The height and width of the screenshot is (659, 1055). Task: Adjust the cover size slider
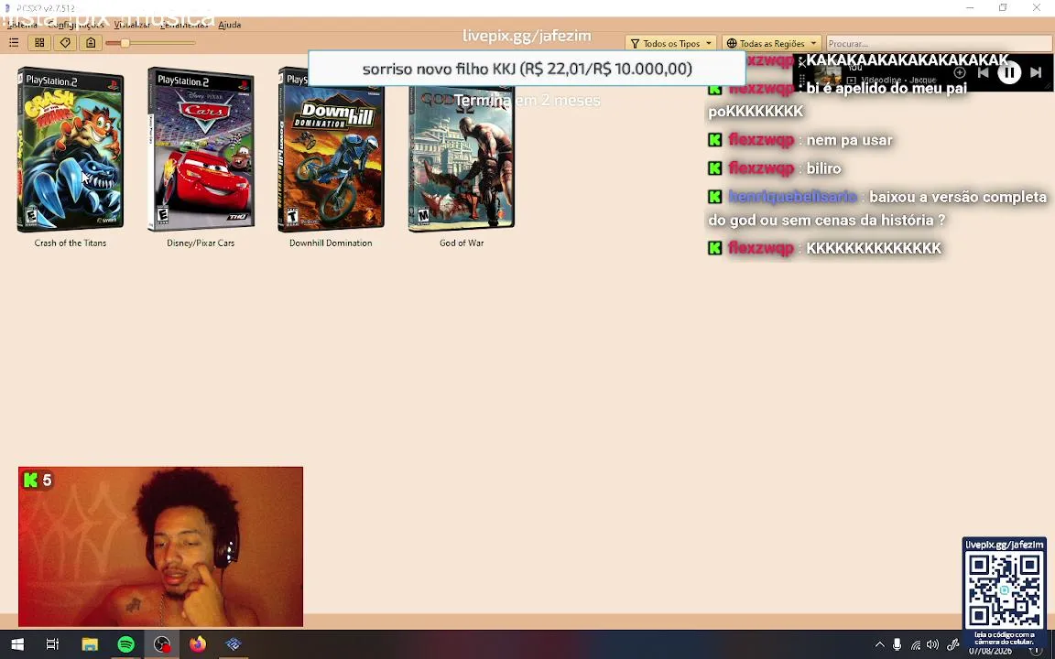click(150, 43)
